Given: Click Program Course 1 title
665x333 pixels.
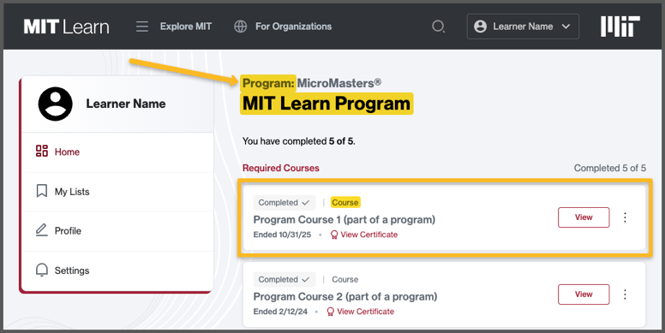Looking at the screenshot, I should click(344, 220).
